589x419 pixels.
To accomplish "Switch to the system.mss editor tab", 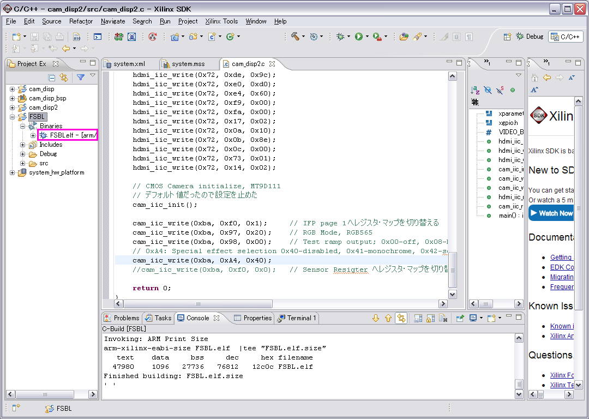I will 188,64.
